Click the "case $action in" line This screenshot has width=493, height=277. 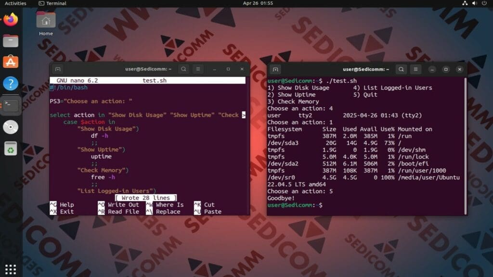click(x=89, y=122)
